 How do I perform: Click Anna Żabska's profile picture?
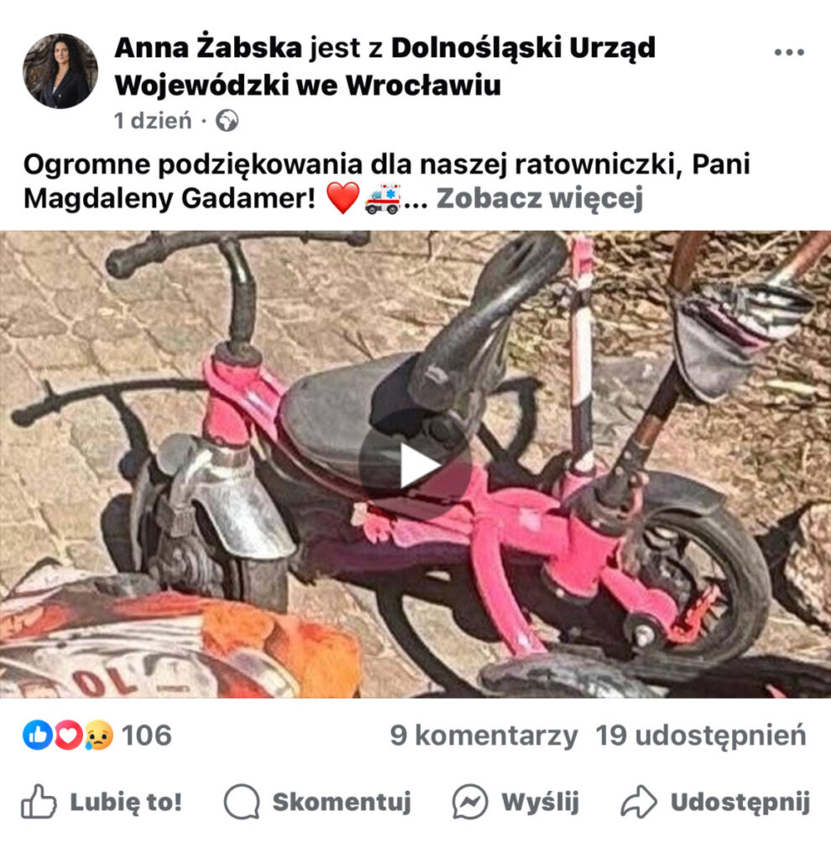pyautogui.click(x=60, y=71)
